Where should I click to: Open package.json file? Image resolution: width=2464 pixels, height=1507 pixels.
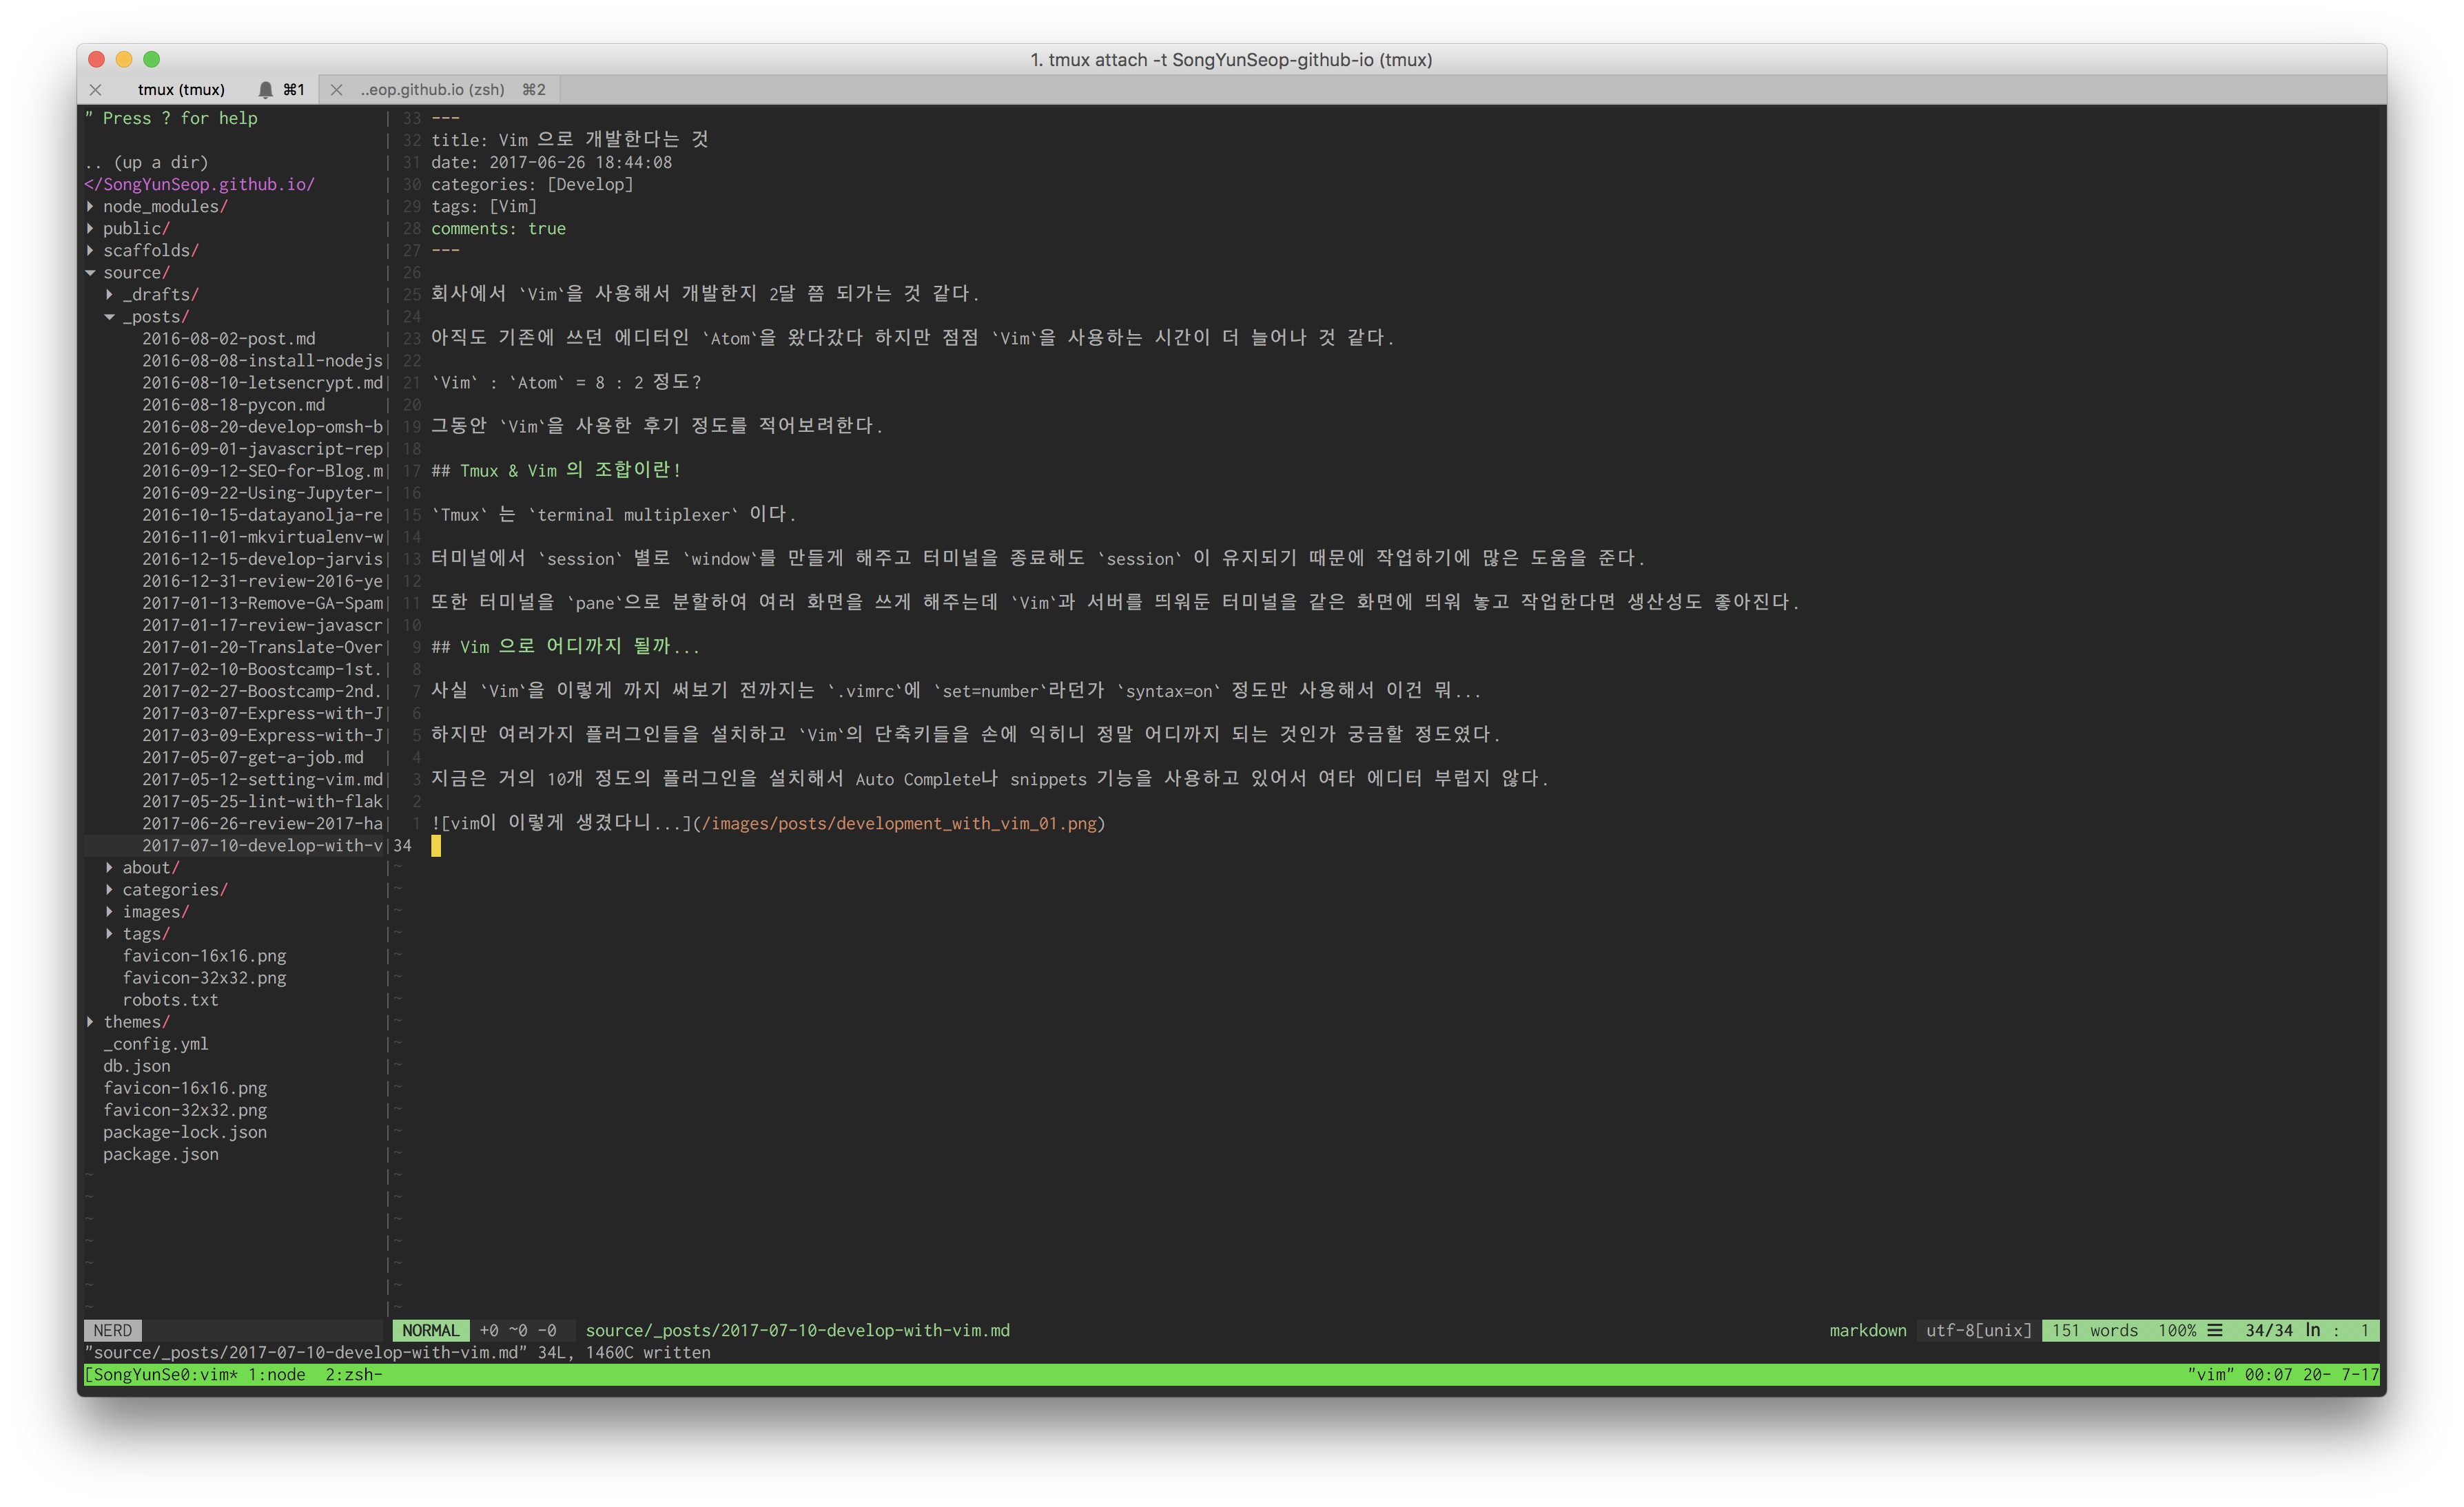[x=160, y=1154]
